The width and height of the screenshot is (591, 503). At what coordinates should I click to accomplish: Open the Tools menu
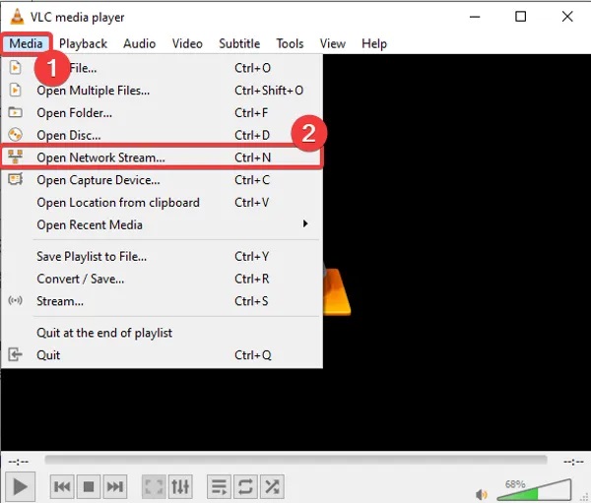click(290, 43)
